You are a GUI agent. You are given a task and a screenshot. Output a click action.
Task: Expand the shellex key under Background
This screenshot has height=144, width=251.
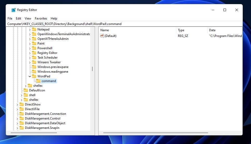click(25, 86)
